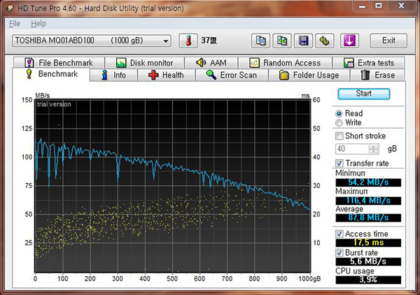Image resolution: width=420 pixels, height=295 pixels.
Task: Open the Extra tests tab
Action: coord(369,63)
